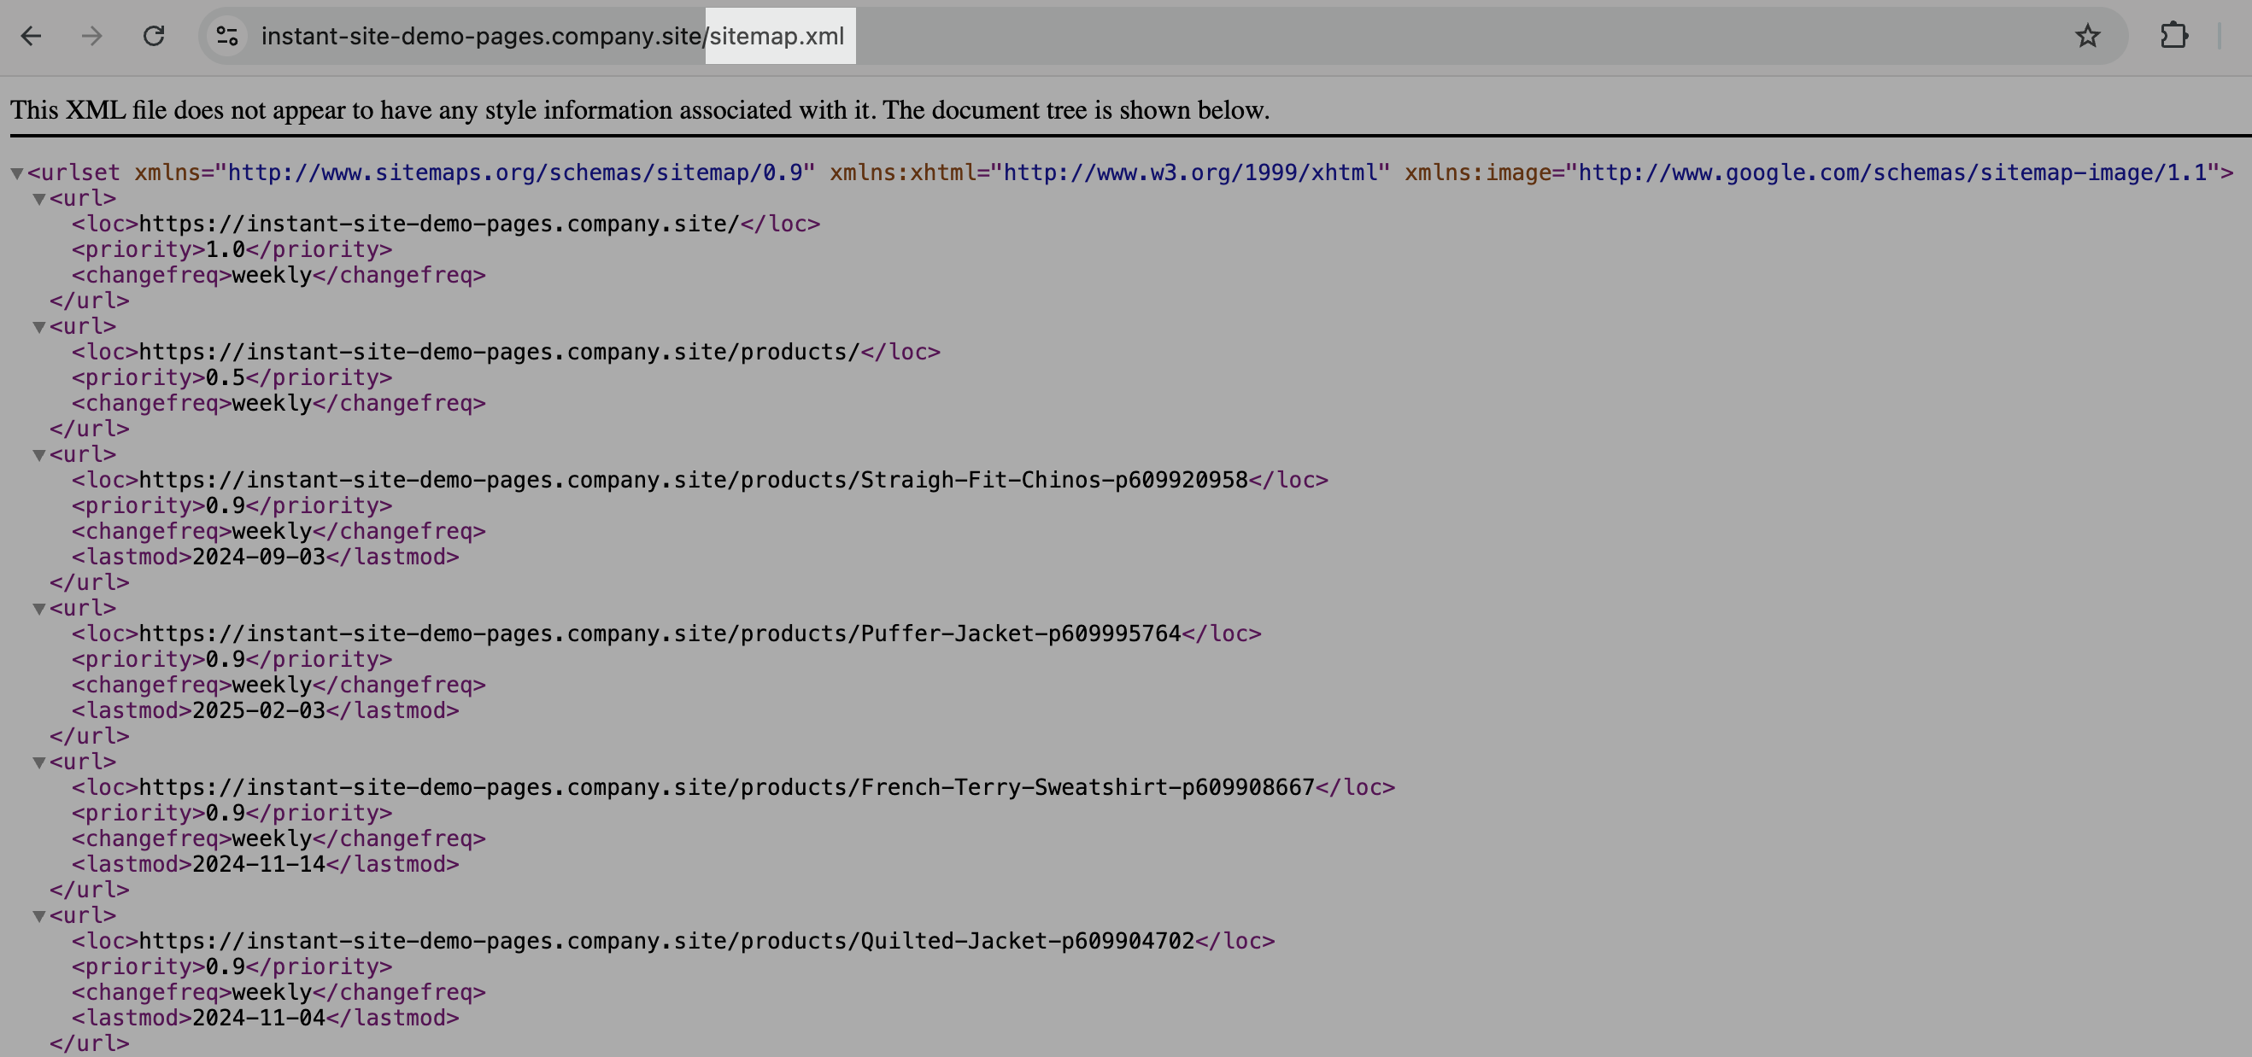Collapse the root urlset element

coord(16,173)
